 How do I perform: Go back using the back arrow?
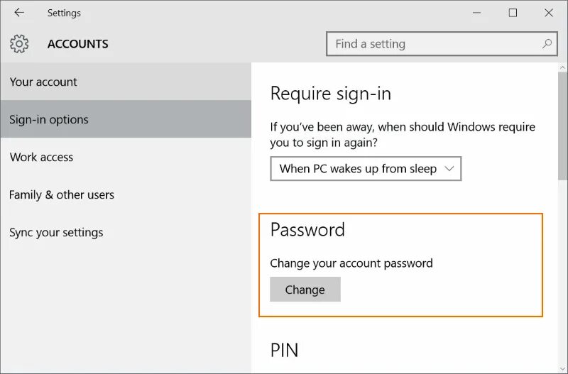[x=19, y=13]
